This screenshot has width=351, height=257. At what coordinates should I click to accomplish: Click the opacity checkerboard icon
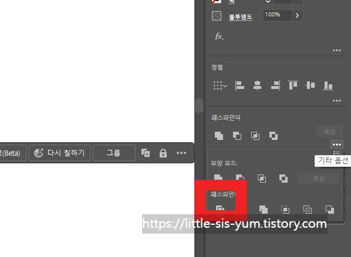217,16
